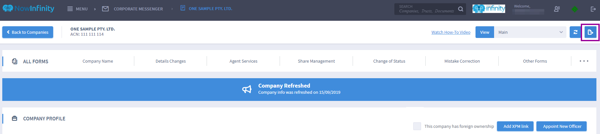The image size is (600, 134).
Task: Refresh company with the sync icon
Action: coord(576,32)
